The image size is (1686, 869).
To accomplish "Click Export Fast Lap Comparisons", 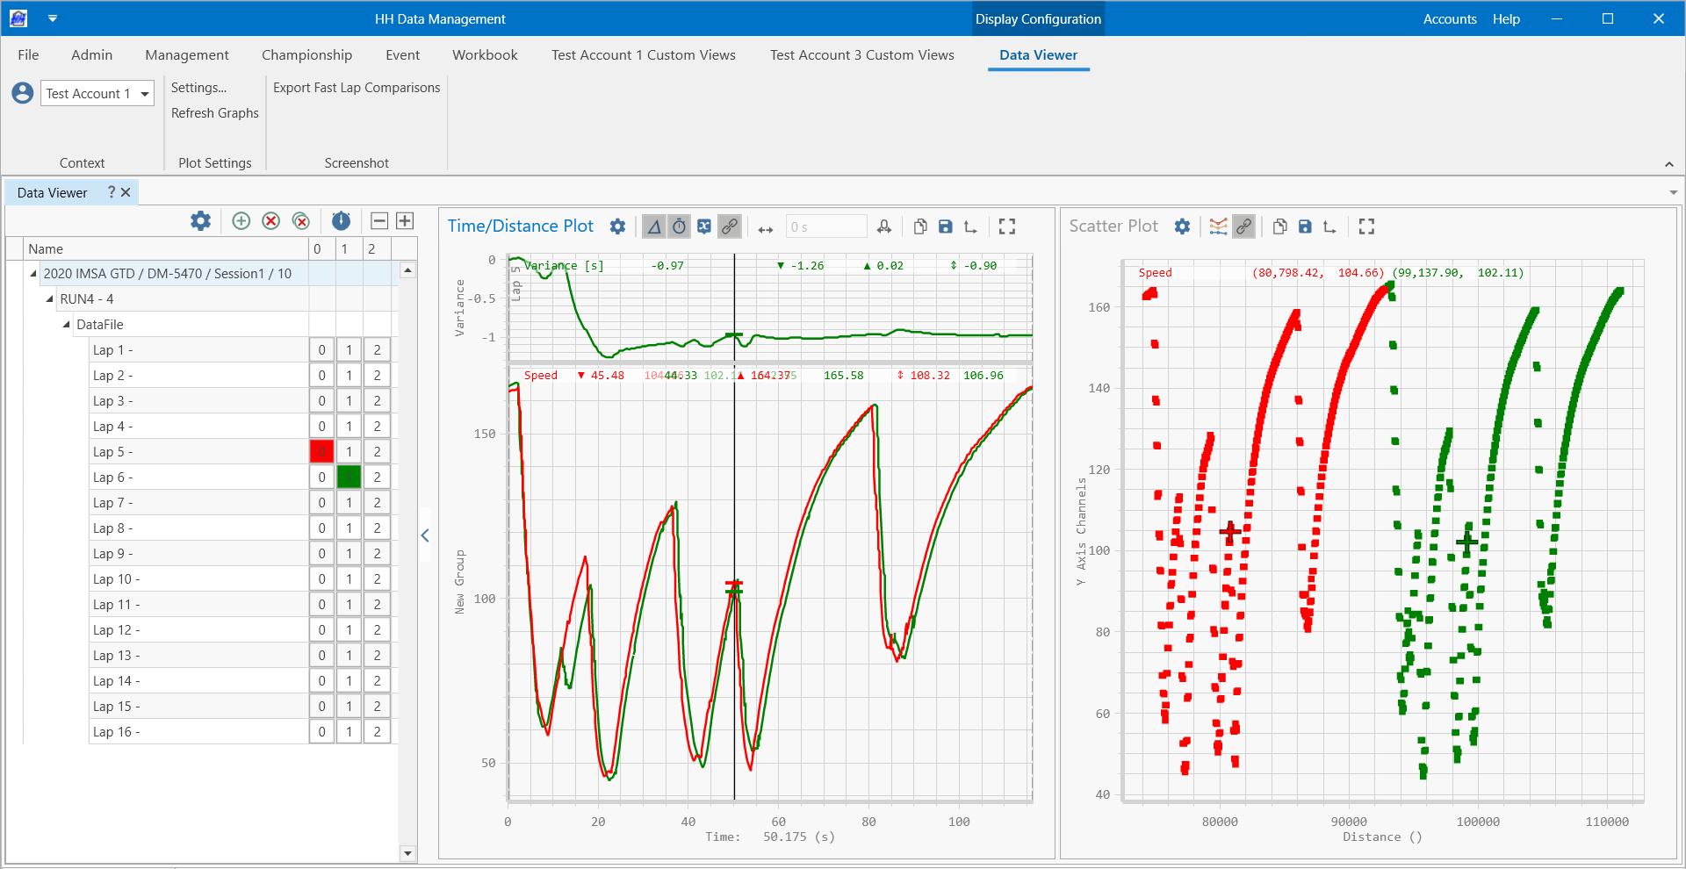I will point(357,88).
